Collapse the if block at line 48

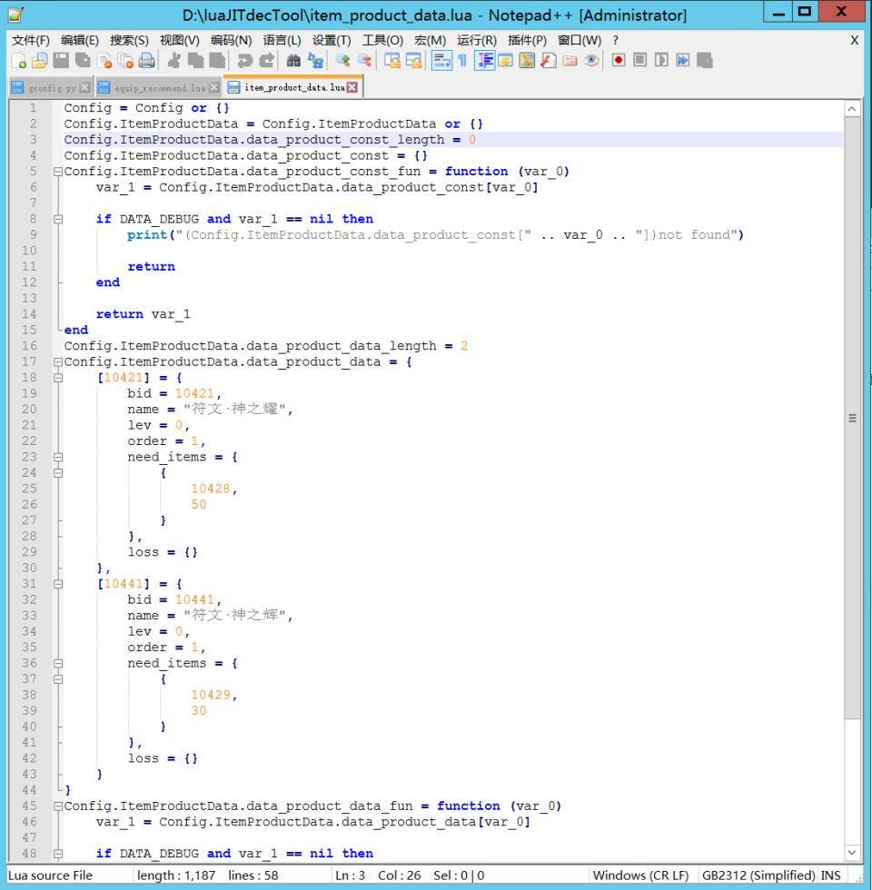pyautogui.click(x=58, y=854)
